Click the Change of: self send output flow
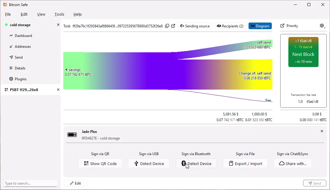The width and height of the screenshot is (330, 190). (255, 76)
